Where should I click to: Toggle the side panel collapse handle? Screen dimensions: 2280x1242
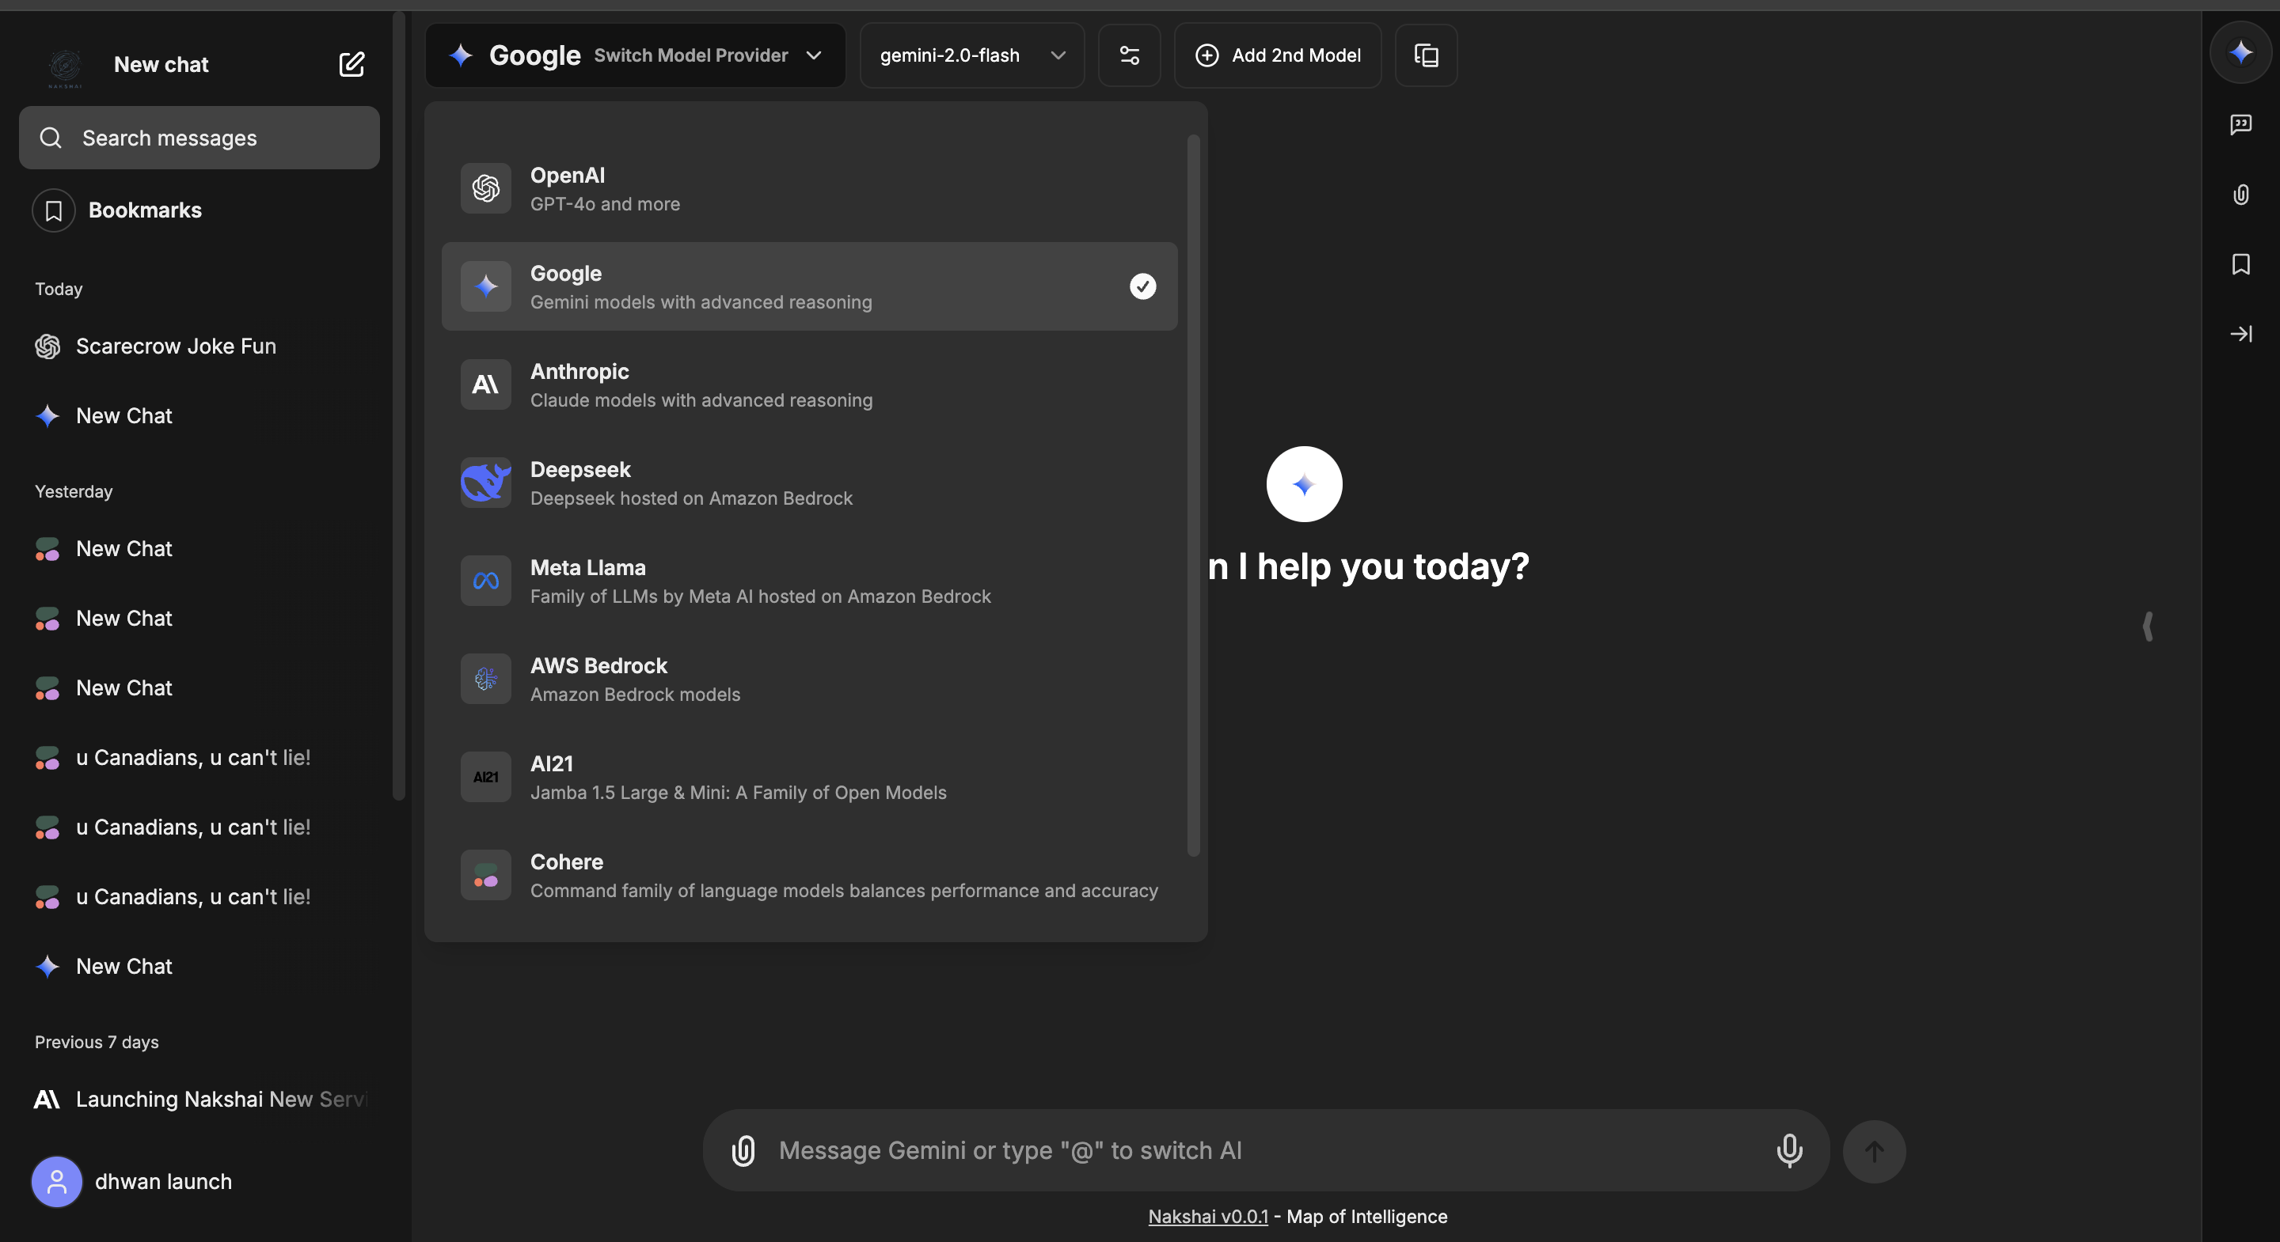point(2147,627)
